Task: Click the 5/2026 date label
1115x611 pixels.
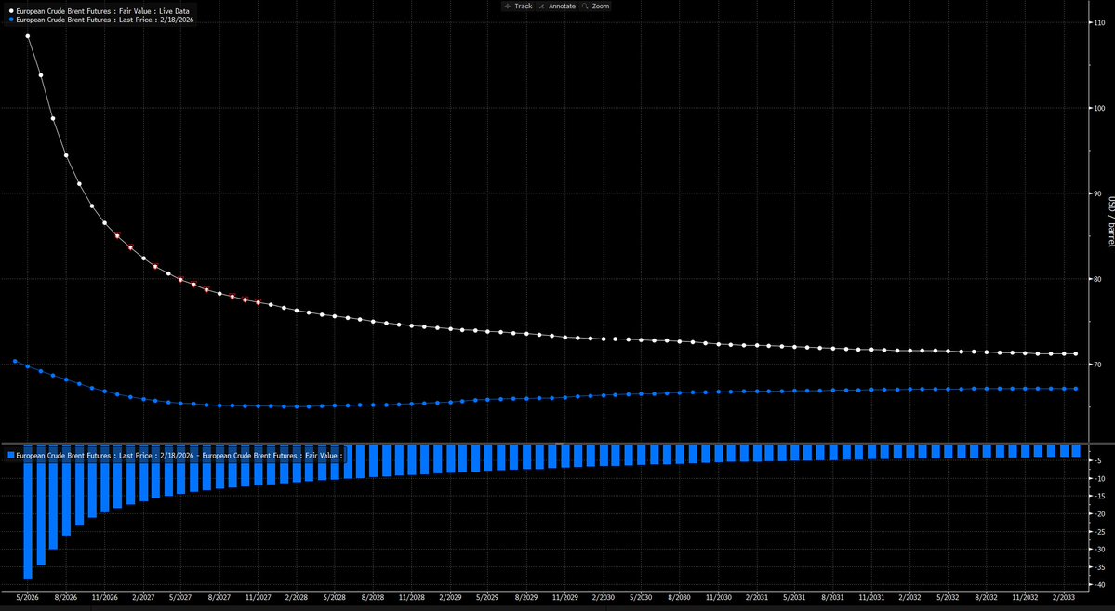Action: tap(28, 599)
